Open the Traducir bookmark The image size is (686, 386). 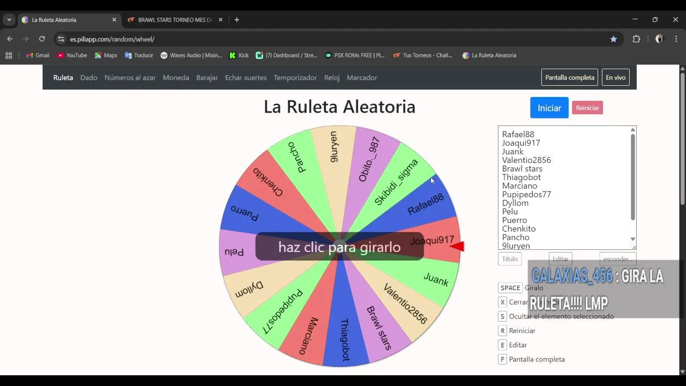139,55
